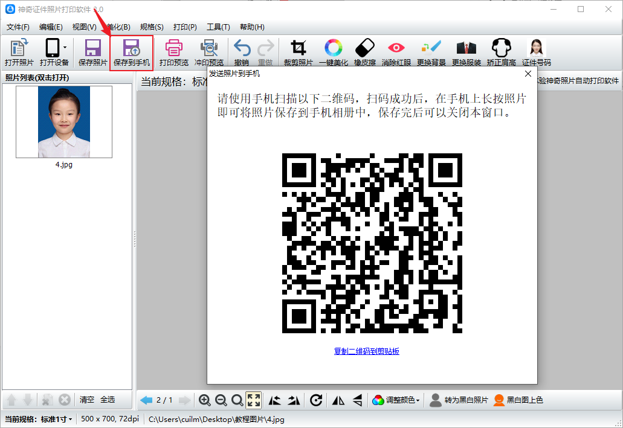The height and width of the screenshot is (428, 623).
Task: Remove selected photo from list icon
Action: (x=47, y=400)
